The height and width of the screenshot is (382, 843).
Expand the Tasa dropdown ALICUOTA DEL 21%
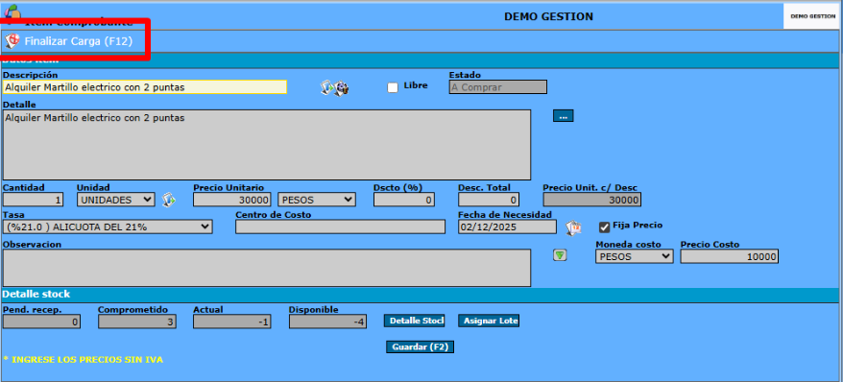pyautogui.click(x=108, y=227)
